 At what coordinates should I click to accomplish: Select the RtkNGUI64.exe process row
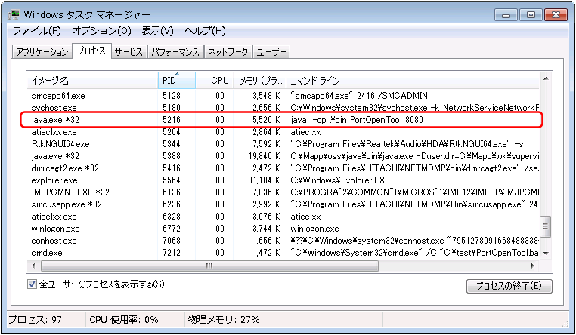click(283, 144)
